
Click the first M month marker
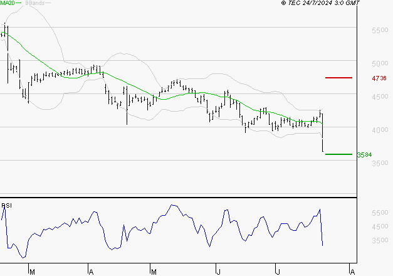point(32,272)
